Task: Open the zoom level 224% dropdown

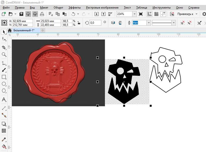Action: (x=134, y=14)
